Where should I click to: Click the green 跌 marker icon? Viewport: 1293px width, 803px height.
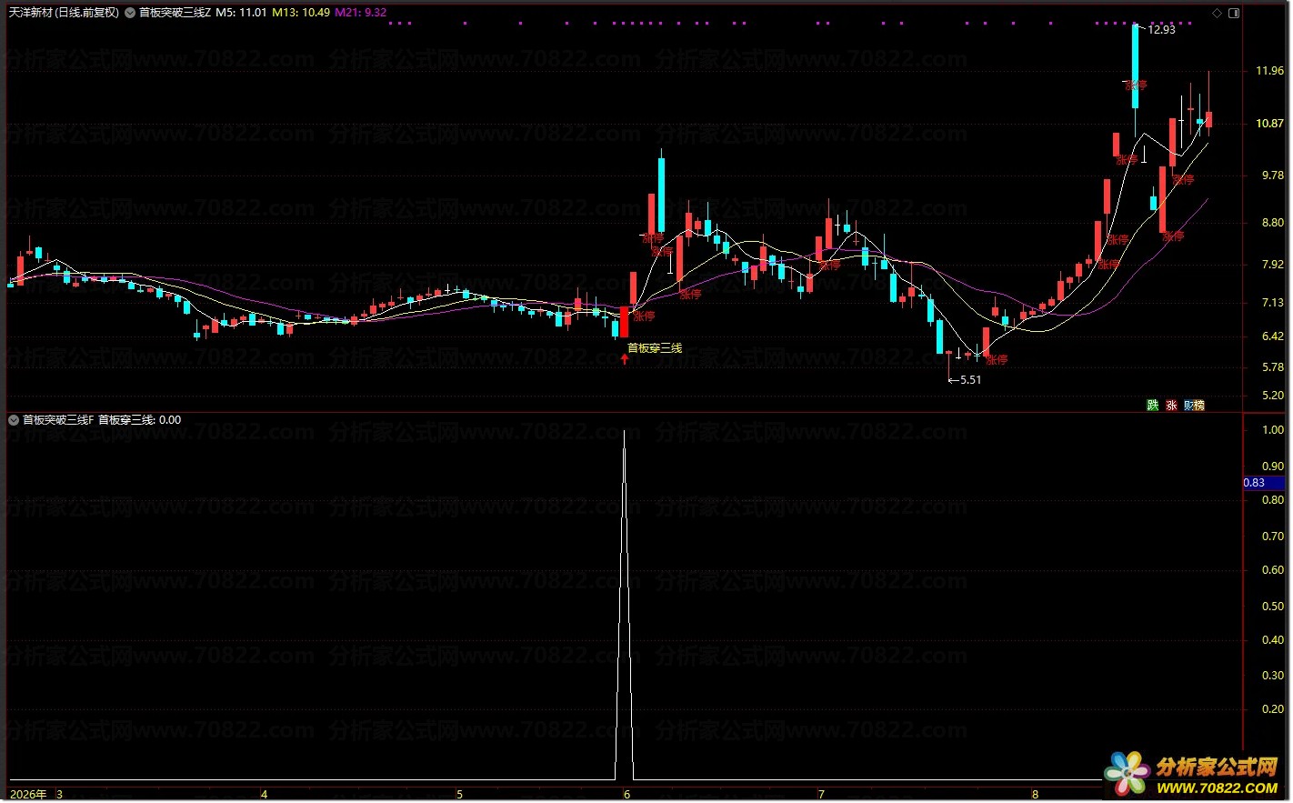pyautogui.click(x=1152, y=405)
